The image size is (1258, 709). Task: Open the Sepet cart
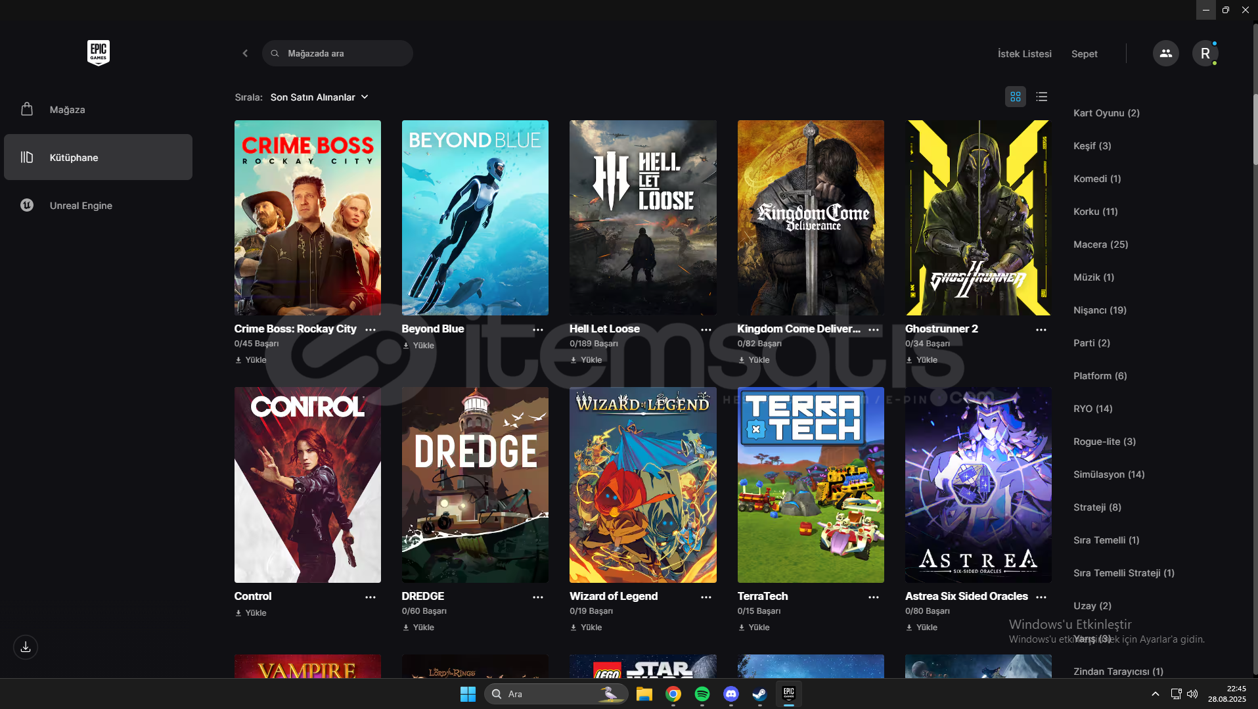click(x=1084, y=54)
